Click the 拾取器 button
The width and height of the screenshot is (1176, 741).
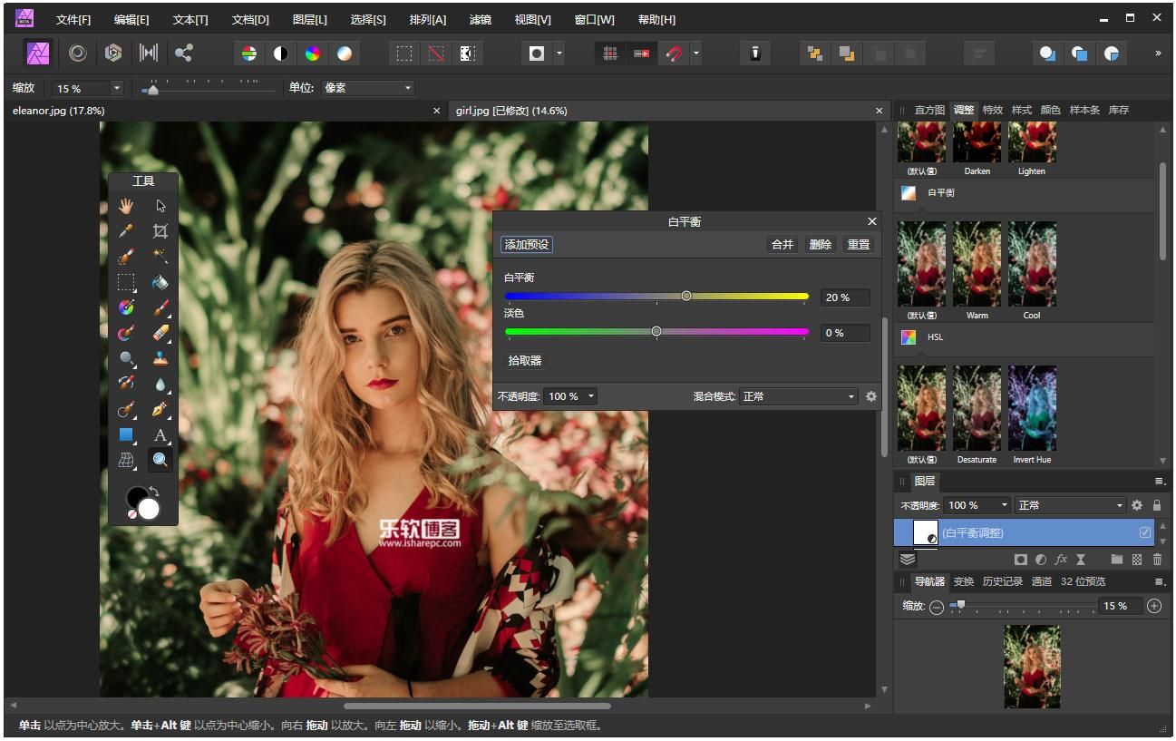[525, 360]
